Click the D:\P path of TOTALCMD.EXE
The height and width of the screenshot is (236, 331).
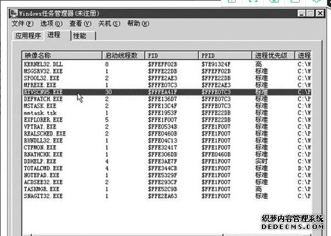(304, 168)
